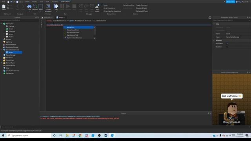Click Collapse All Folds action
The width and height of the screenshot is (251, 141).
[x=142, y=11]
